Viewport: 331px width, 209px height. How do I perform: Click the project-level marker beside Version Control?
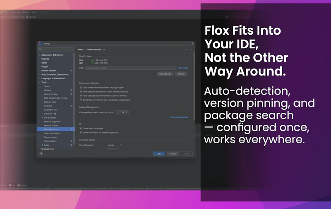[71, 71]
